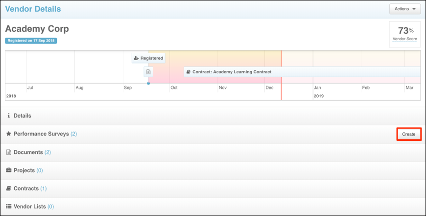The width and height of the screenshot is (426, 216).
Task: Click the Vendor Score link text
Action: tap(404, 39)
